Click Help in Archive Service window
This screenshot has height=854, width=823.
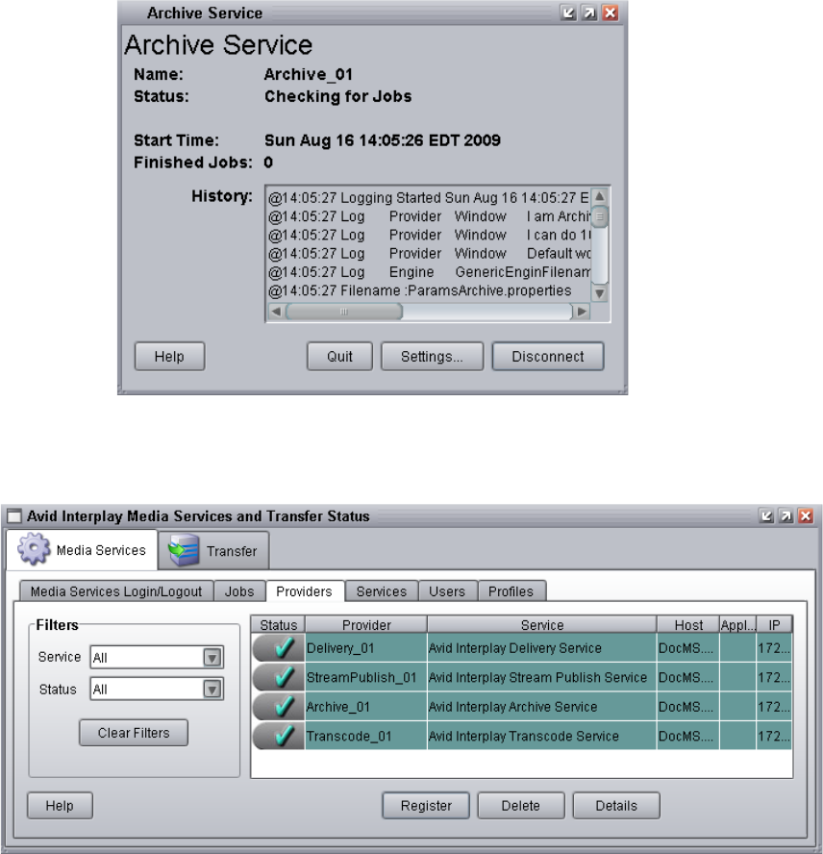tap(169, 356)
